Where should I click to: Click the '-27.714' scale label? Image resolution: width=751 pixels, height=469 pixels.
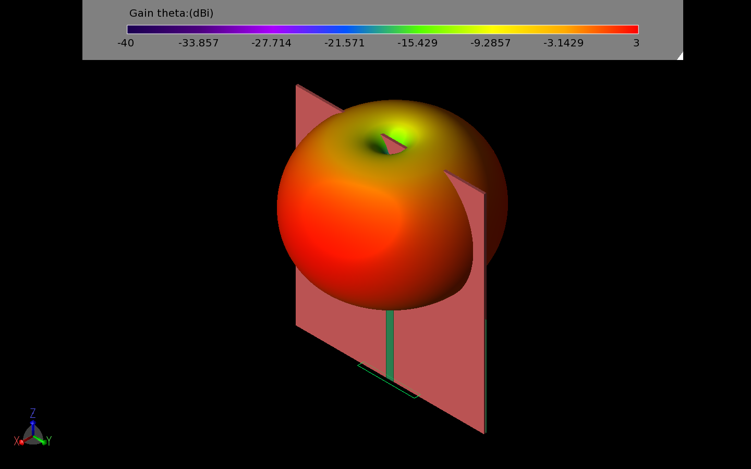[x=271, y=43]
